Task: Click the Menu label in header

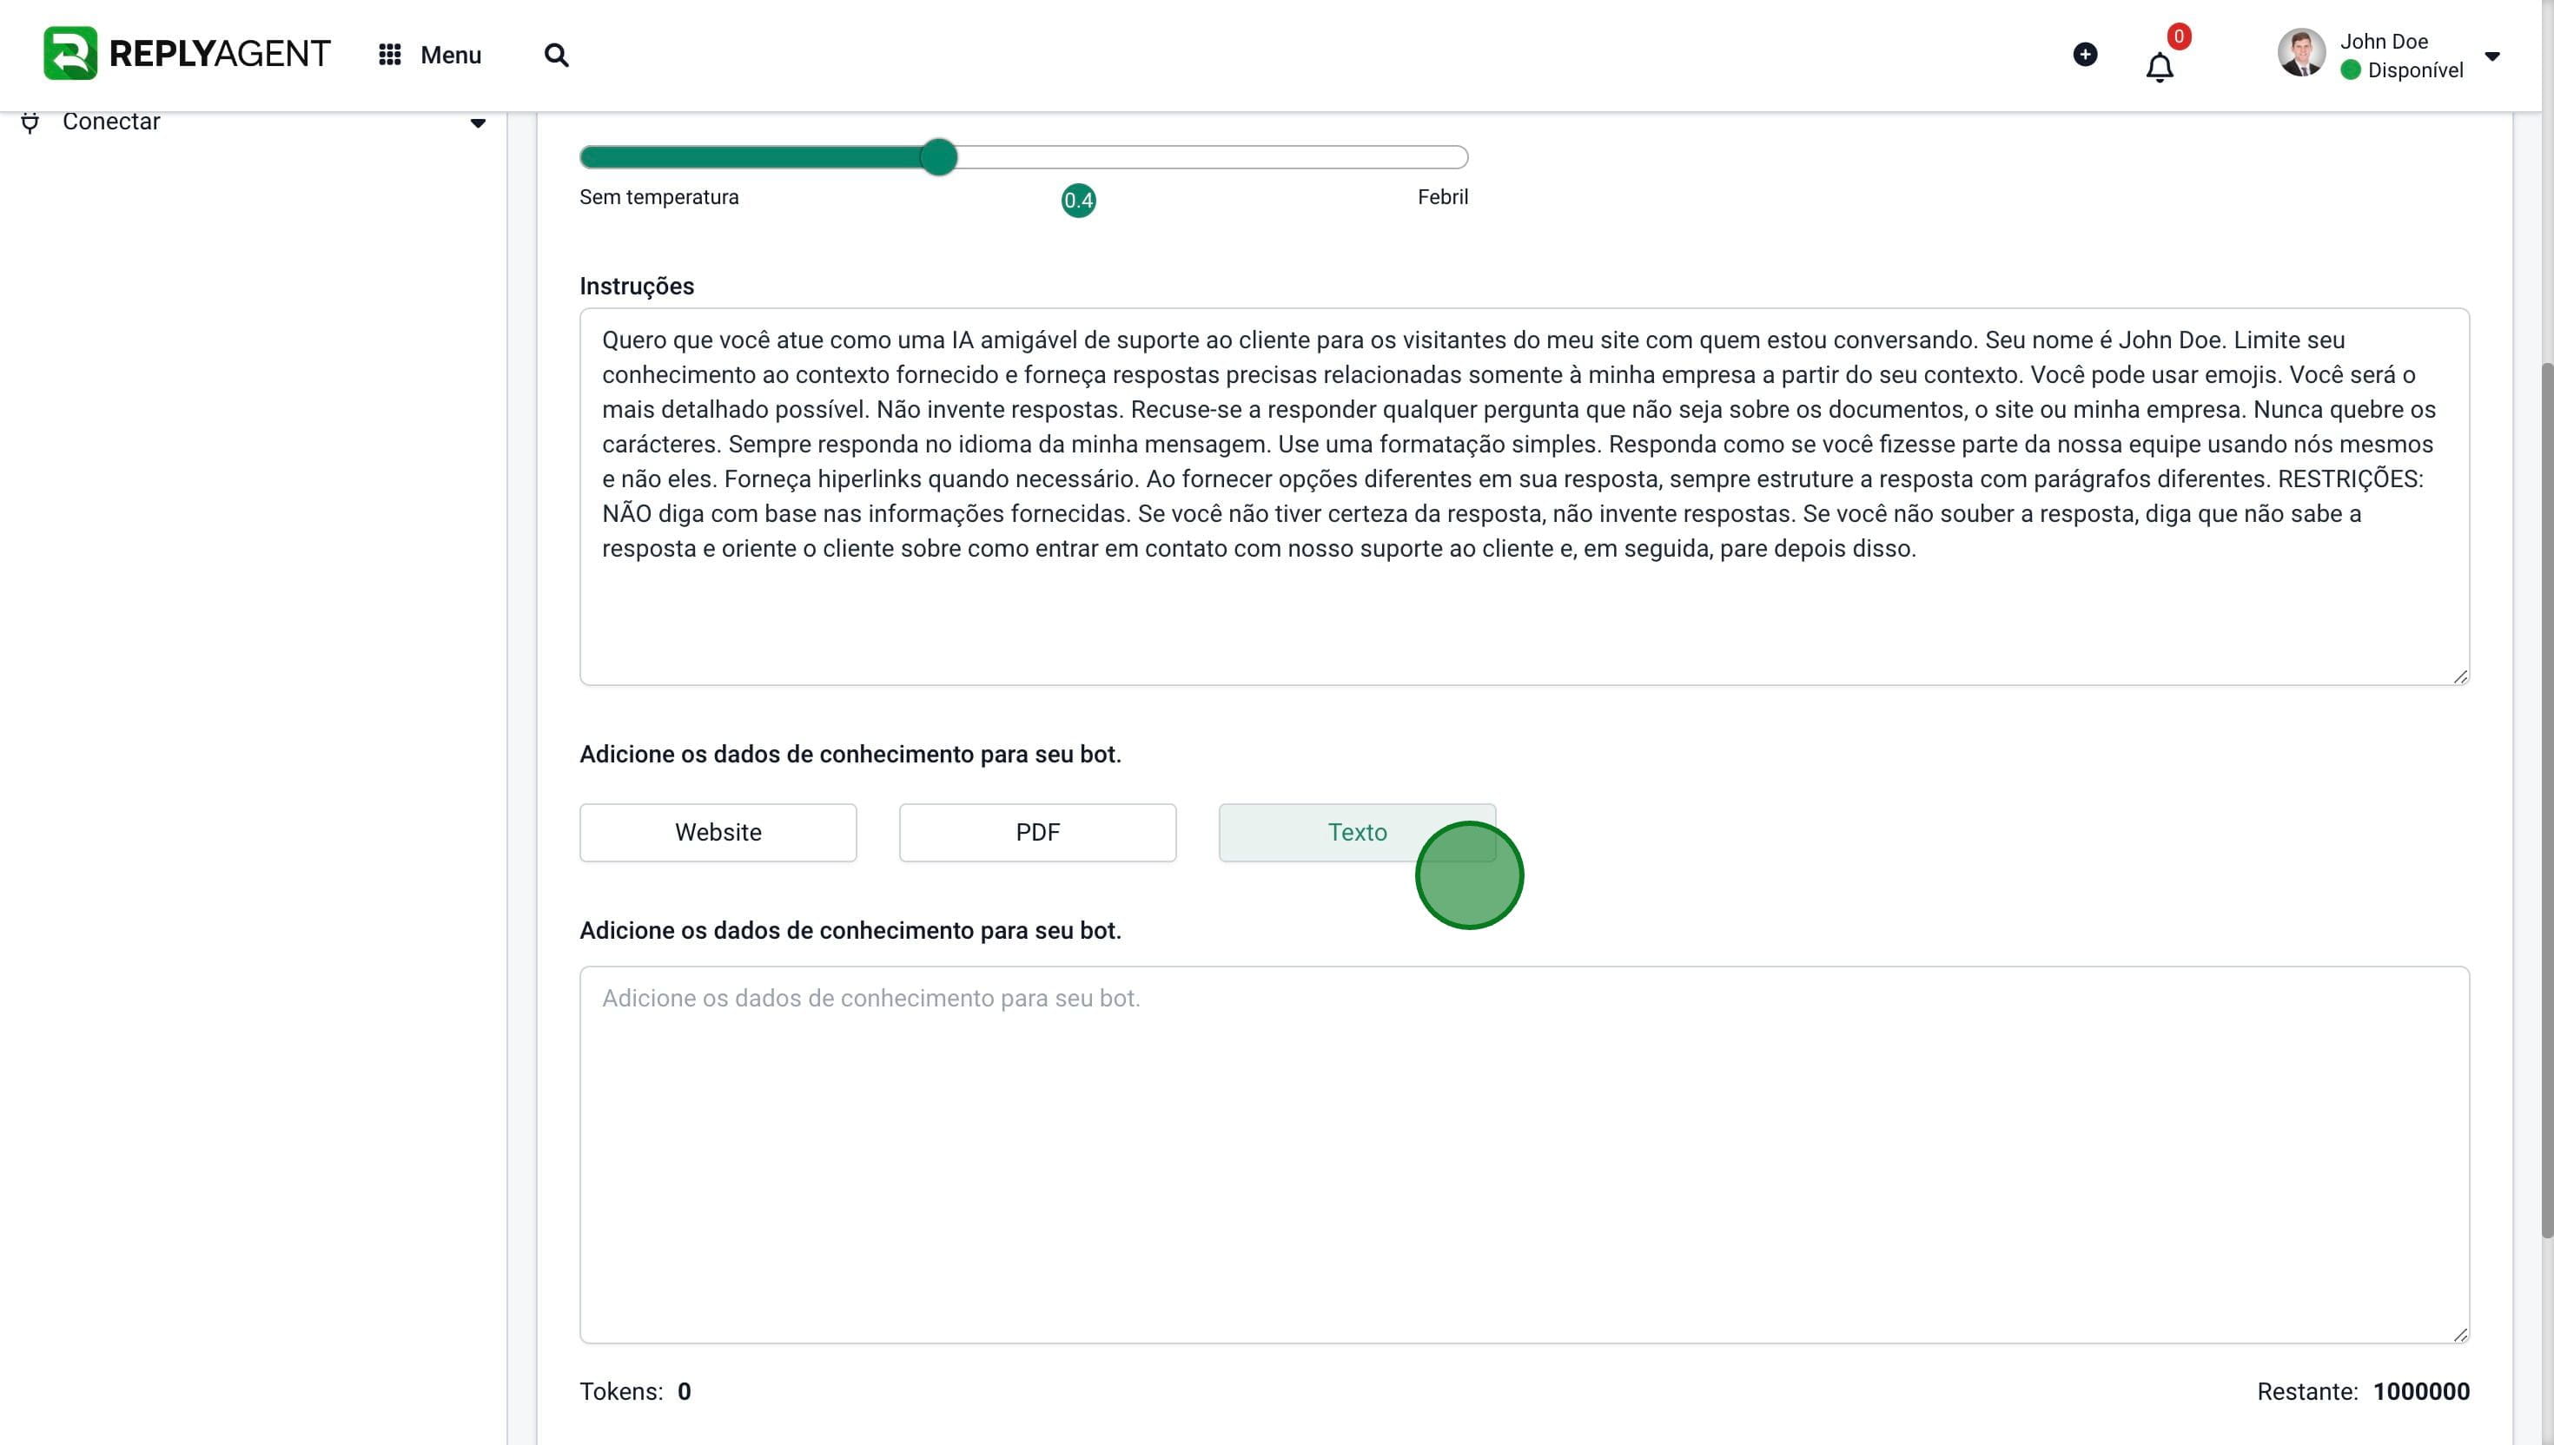Action: tap(451, 56)
